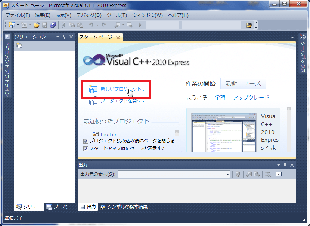Screen dimensions: 310x226
Task: Click the Undo toolbar icon
Action: 91,25
